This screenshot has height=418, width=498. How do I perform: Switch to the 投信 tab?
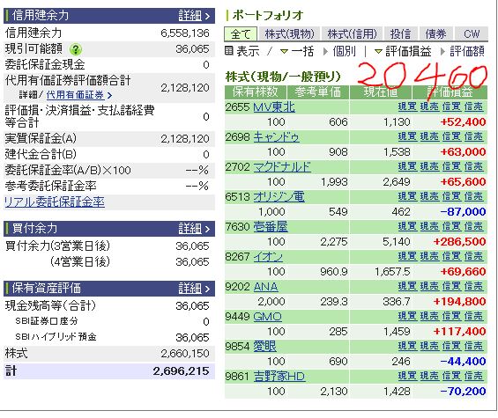point(400,34)
